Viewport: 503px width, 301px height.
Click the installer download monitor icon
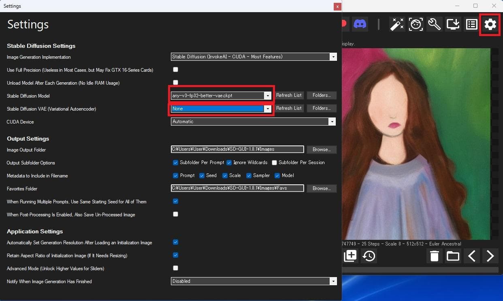[453, 24]
